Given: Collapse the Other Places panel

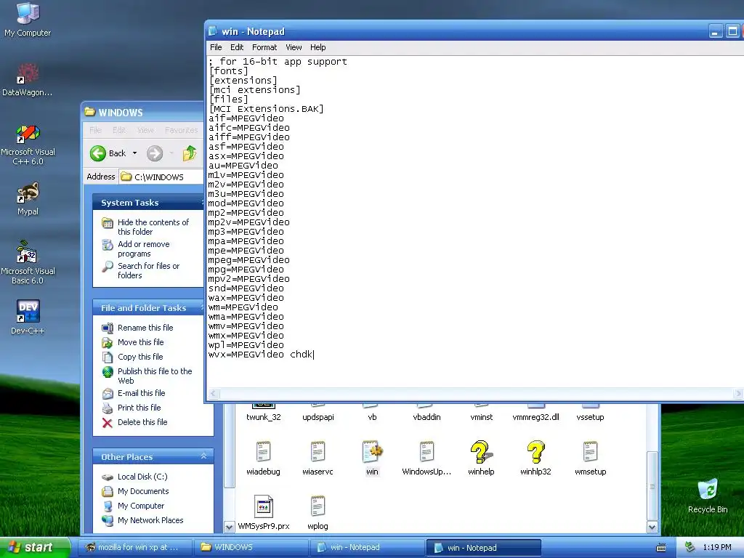Looking at the screenshot, I should [203, 456].
